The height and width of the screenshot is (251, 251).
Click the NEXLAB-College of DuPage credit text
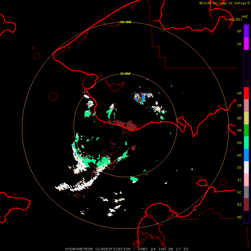pyautogui.click(x=223, y=3)
